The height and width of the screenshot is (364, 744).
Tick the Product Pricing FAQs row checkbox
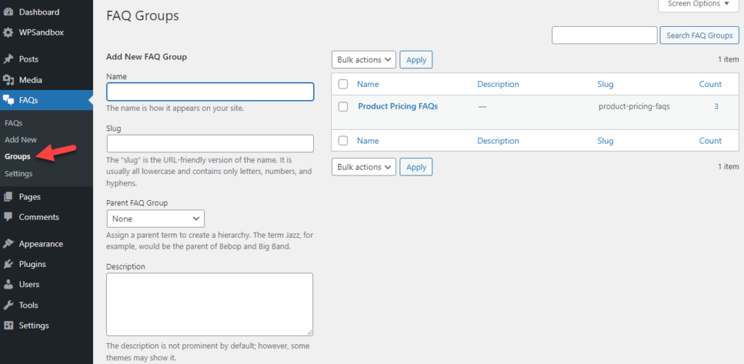(x=344, y=107)
